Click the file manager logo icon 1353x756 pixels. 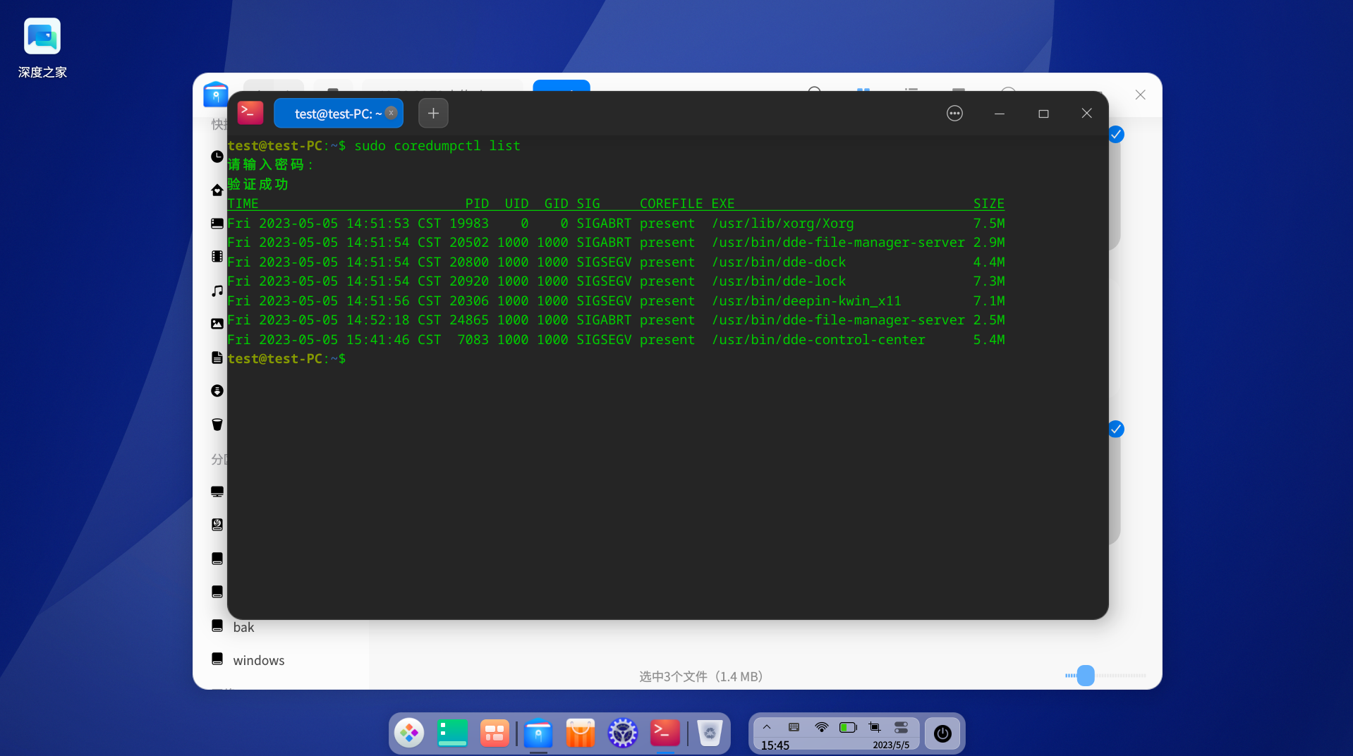coord(215,94)
